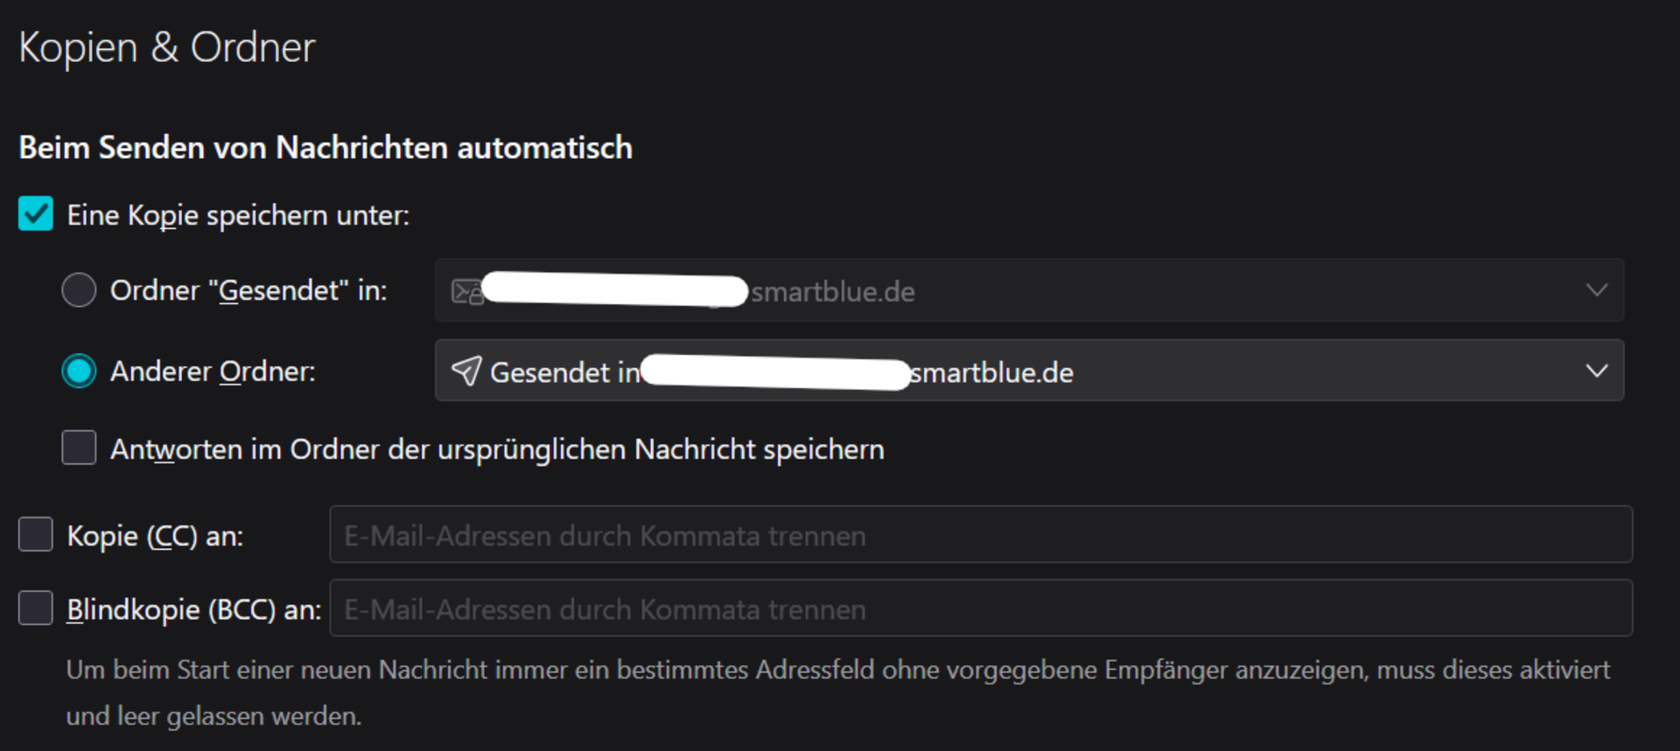Enable saving replies in original message folder
The image size is (1680, 751).
click(79, 448)
